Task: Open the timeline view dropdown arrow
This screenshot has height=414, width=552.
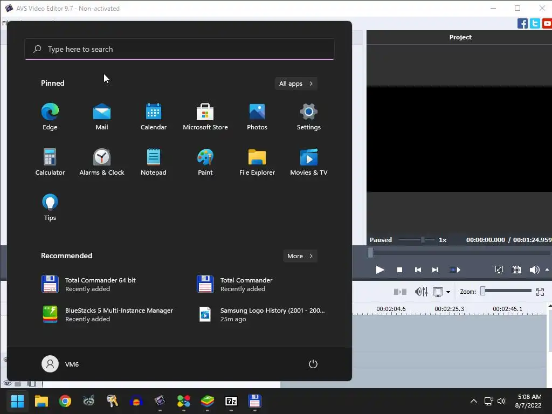Action: [448, 292]
